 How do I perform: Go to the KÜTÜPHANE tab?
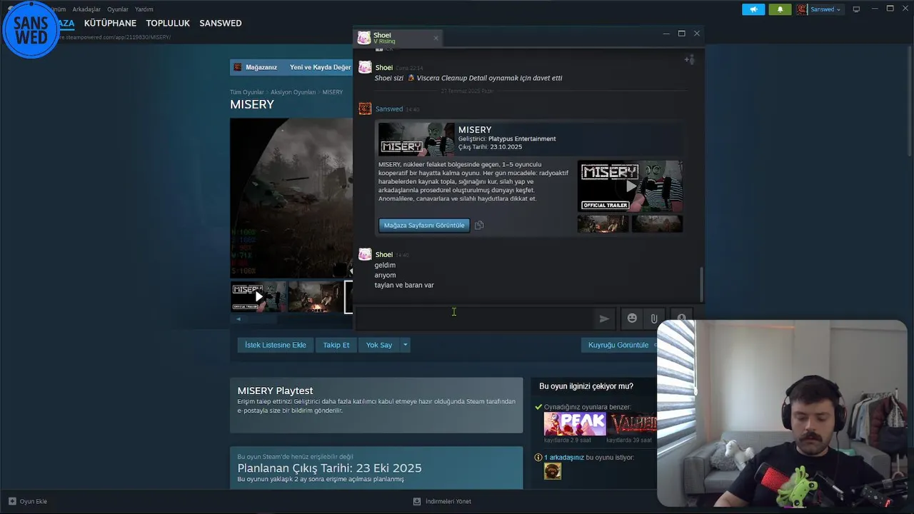point(110,23)
